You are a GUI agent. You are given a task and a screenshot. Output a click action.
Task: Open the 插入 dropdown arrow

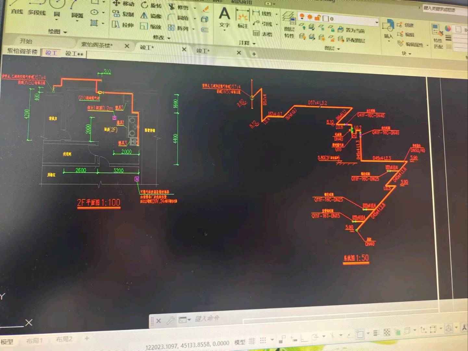pos(389,41)
